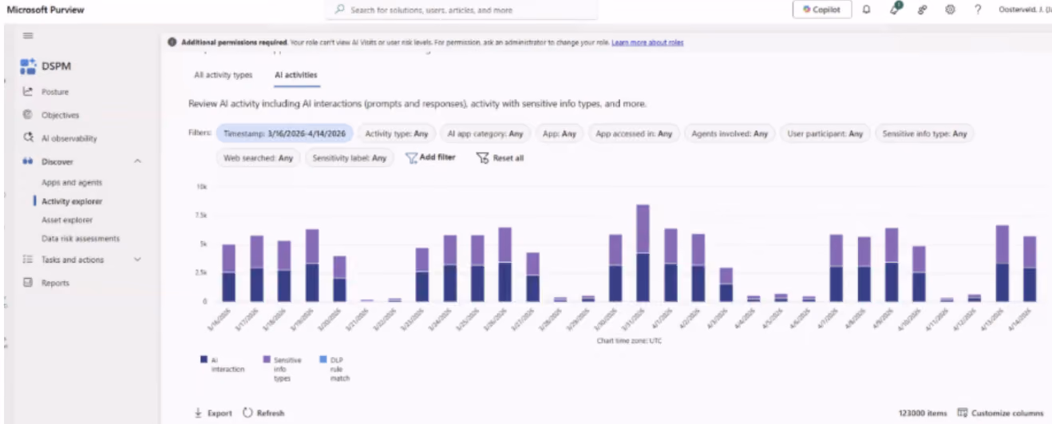Click the Add filter button label

pos(437,158)
